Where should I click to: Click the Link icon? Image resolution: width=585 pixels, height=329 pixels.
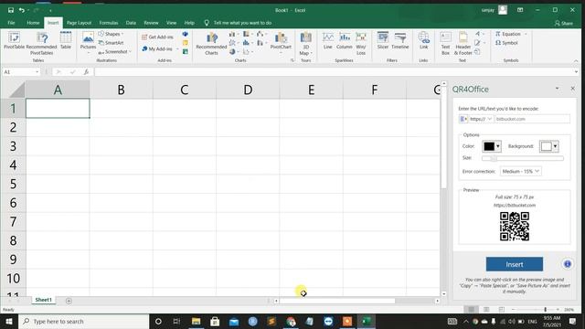tap(423, 40)
